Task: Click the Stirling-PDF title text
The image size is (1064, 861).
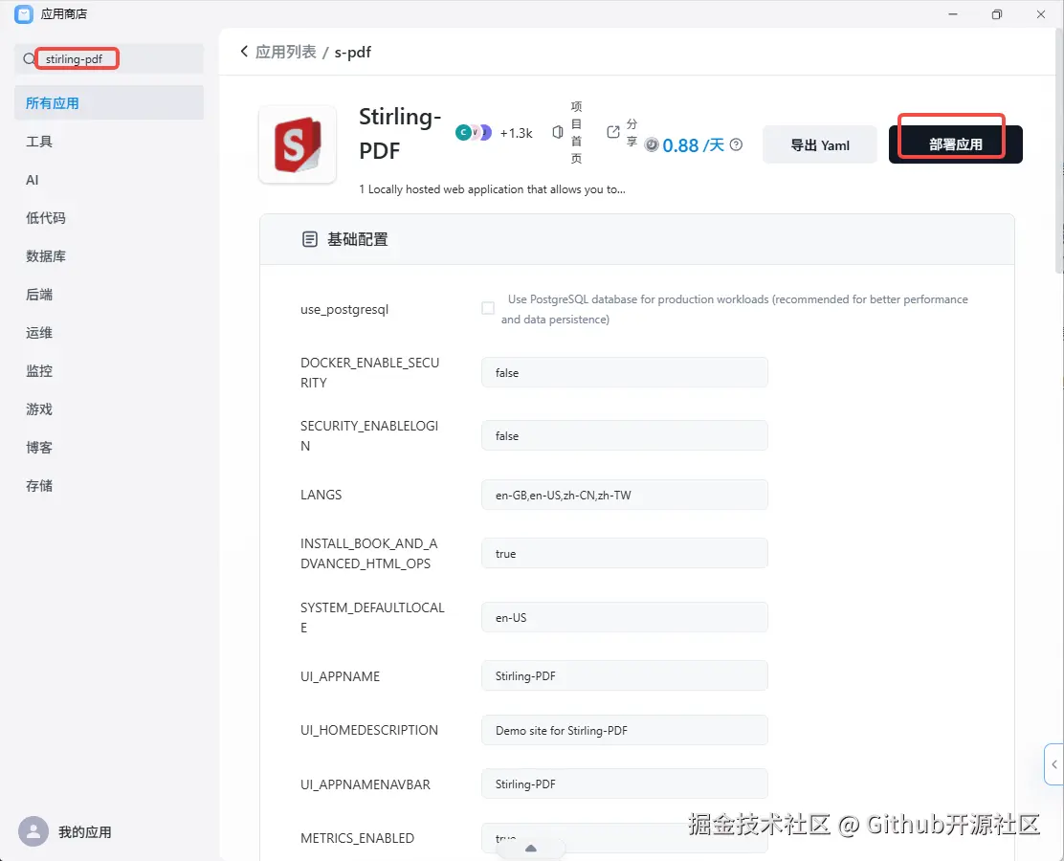Action: (x=400, y=133)
